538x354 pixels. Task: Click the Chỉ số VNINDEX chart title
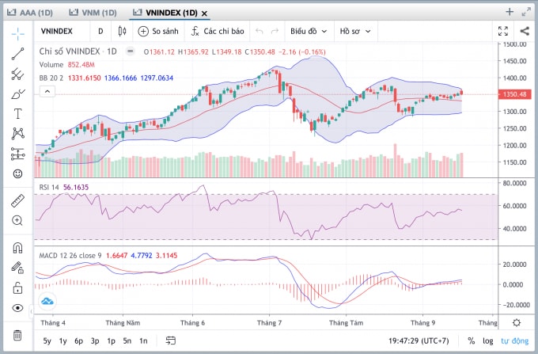click(78, 51)
